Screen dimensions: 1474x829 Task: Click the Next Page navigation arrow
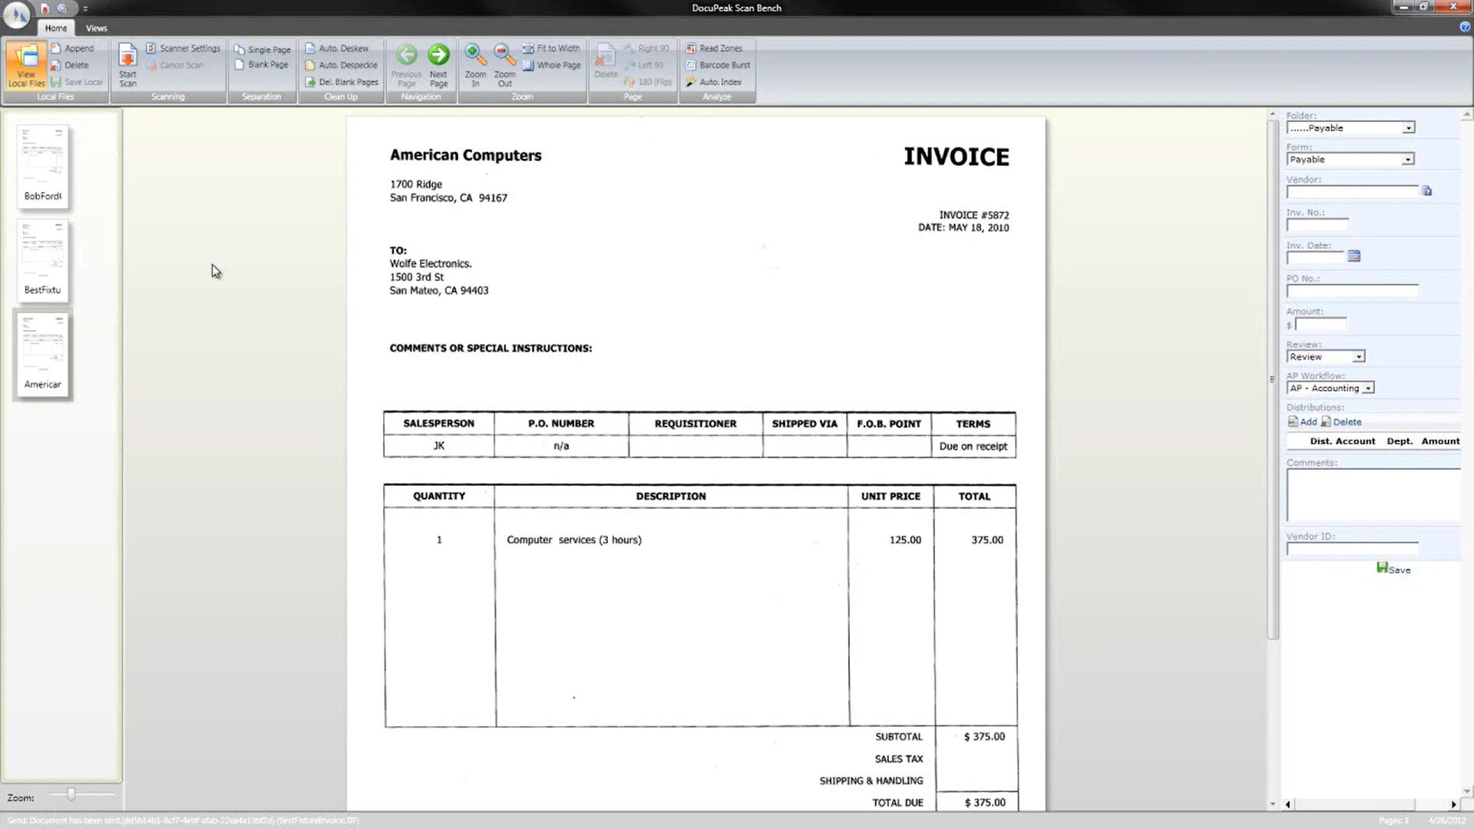[x=438, y=55]
